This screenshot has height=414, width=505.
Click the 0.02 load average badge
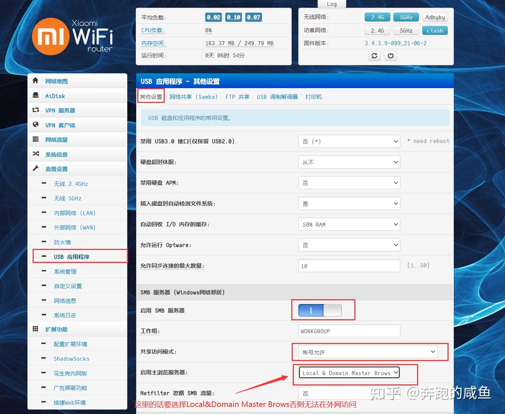[213, 17]
